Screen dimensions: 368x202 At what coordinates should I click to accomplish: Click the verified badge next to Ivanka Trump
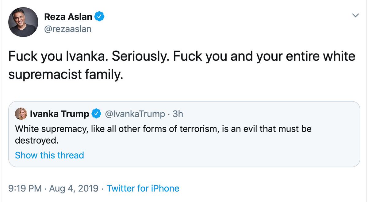coord(97,114)
